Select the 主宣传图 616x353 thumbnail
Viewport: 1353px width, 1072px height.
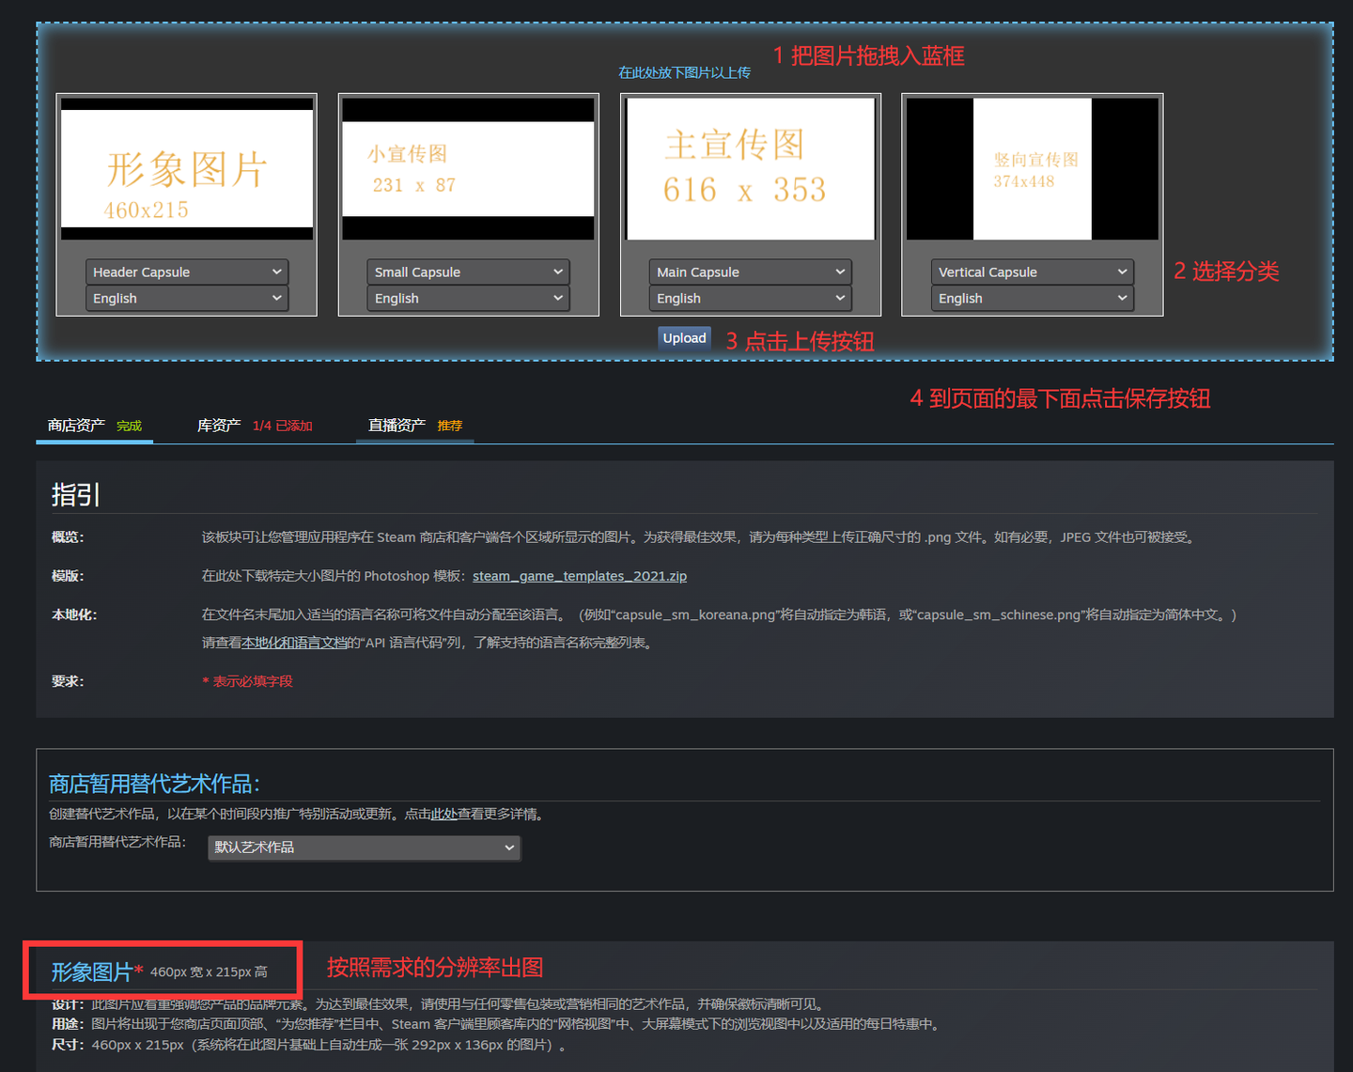750,169
